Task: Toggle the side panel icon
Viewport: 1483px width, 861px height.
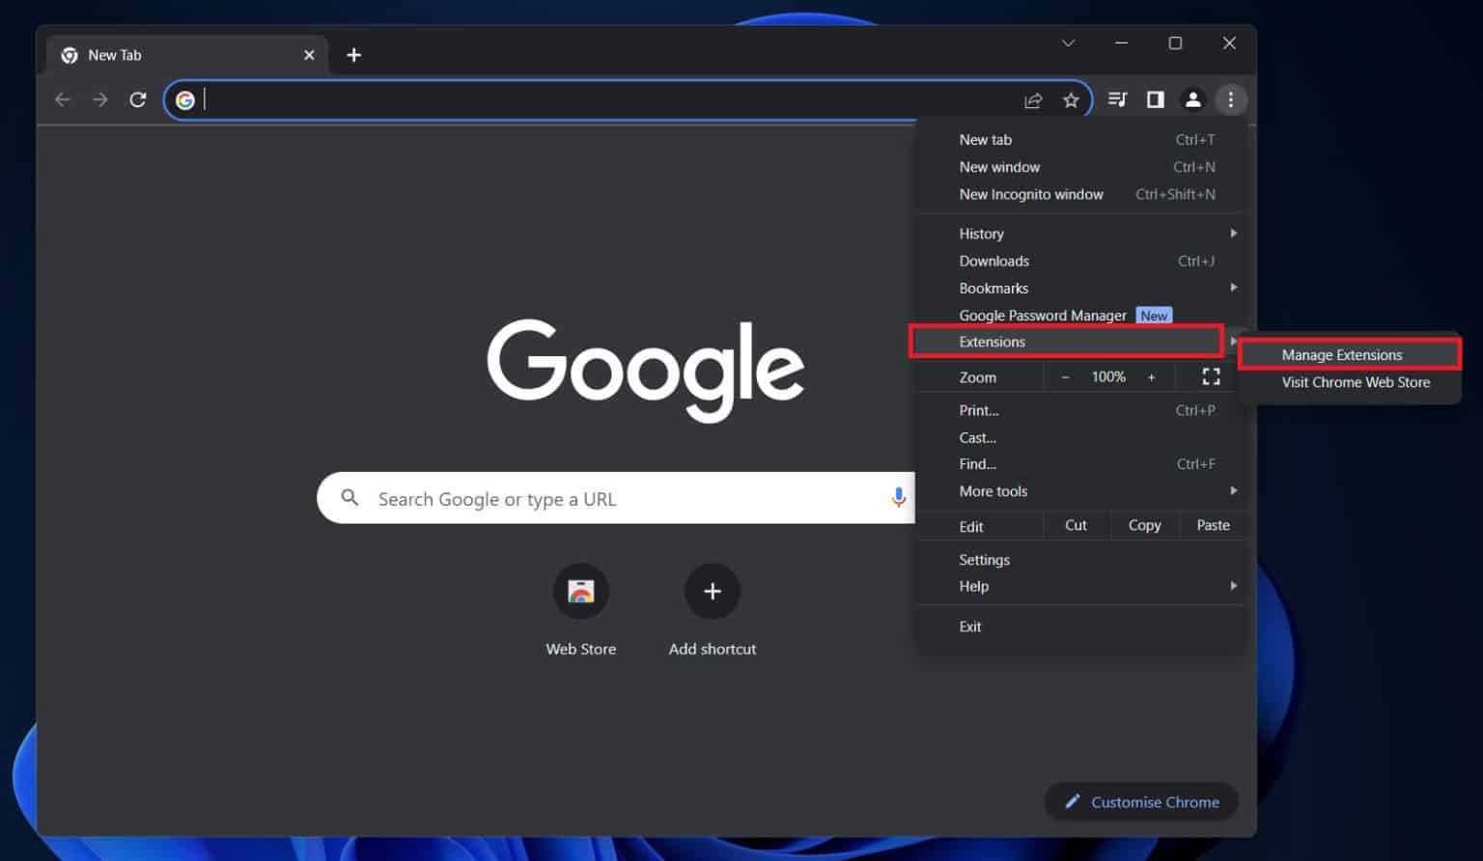Action: click(x=1155, y=99)
